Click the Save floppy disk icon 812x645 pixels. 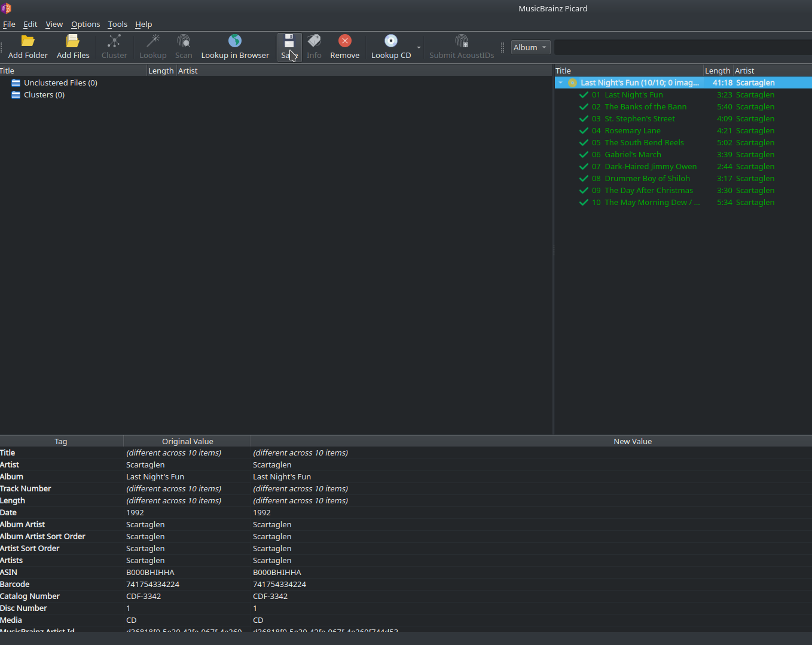(289, 41)
